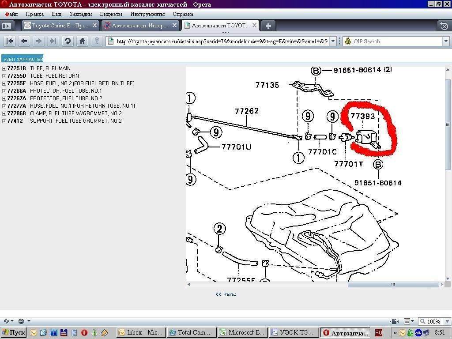Click the Rewind to first page icon
This screenshot has width=452, height=339.
[x=10, y=41]
